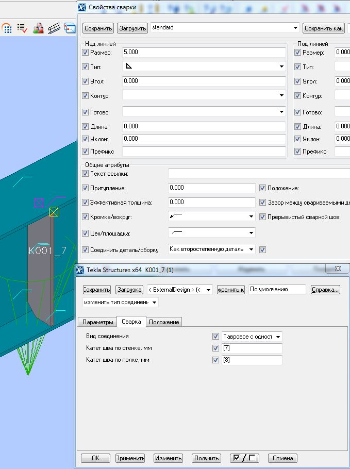
Task: Toggle the Притупление checkbox
Action: click(86, 189)
